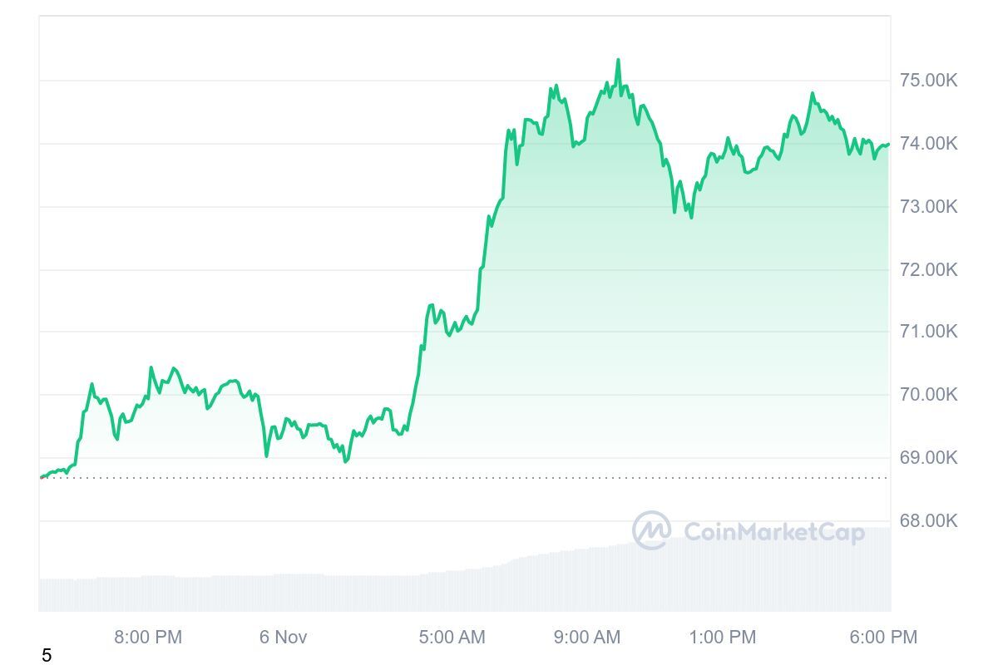Click the red starting point of the price line
The image size is (998, 665).
(42, 477)
